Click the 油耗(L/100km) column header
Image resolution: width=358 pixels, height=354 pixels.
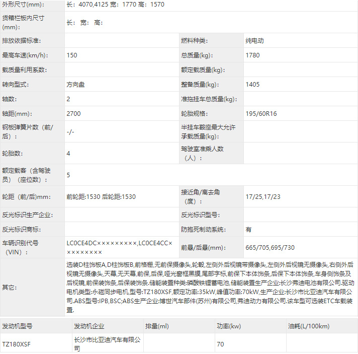tap(309, 326)
